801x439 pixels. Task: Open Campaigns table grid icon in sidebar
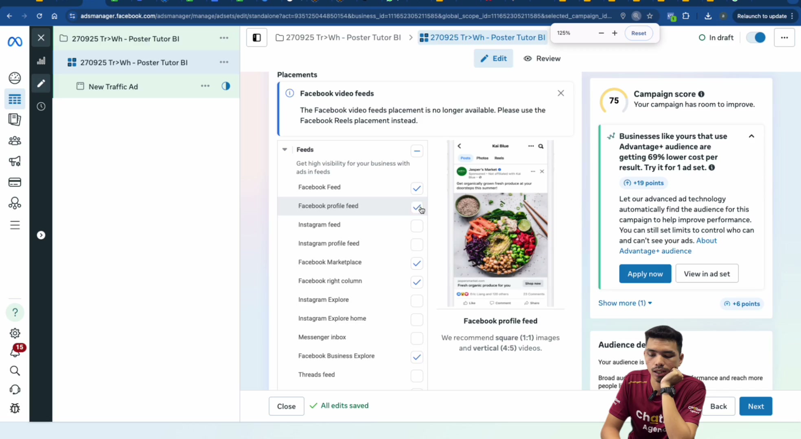(15, 99)
